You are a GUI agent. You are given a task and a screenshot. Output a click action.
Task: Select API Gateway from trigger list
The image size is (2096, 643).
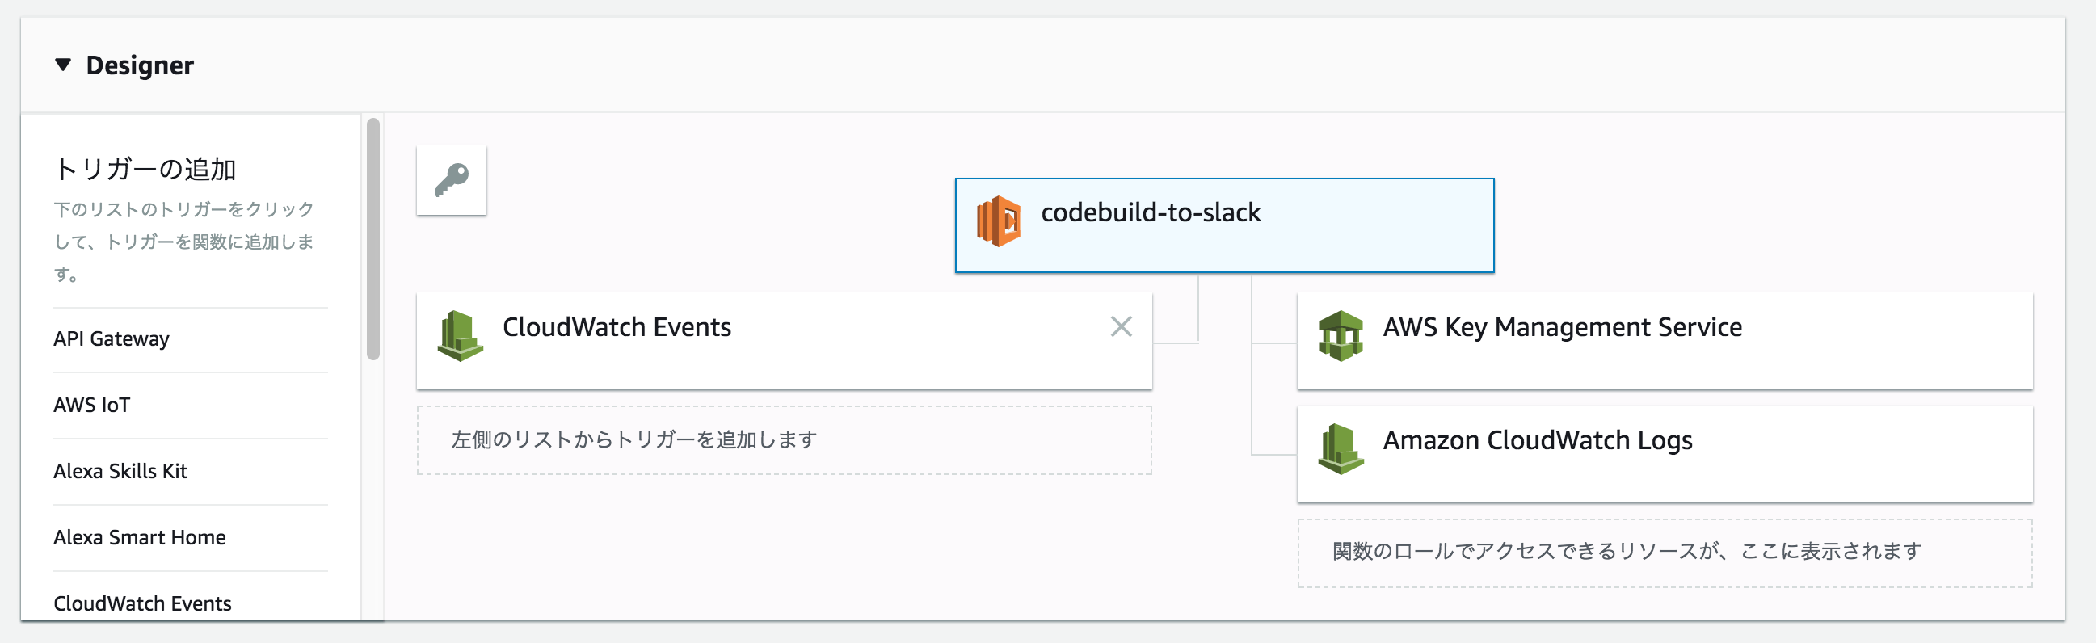(x=112, y=338)
